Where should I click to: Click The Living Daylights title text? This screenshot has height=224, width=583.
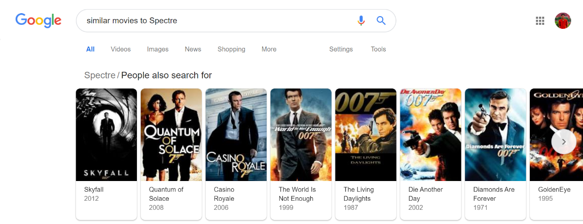pyautogui.click(x=359, y=194)
